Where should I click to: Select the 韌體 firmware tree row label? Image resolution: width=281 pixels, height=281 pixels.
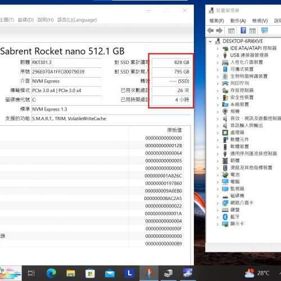[235, 161]
